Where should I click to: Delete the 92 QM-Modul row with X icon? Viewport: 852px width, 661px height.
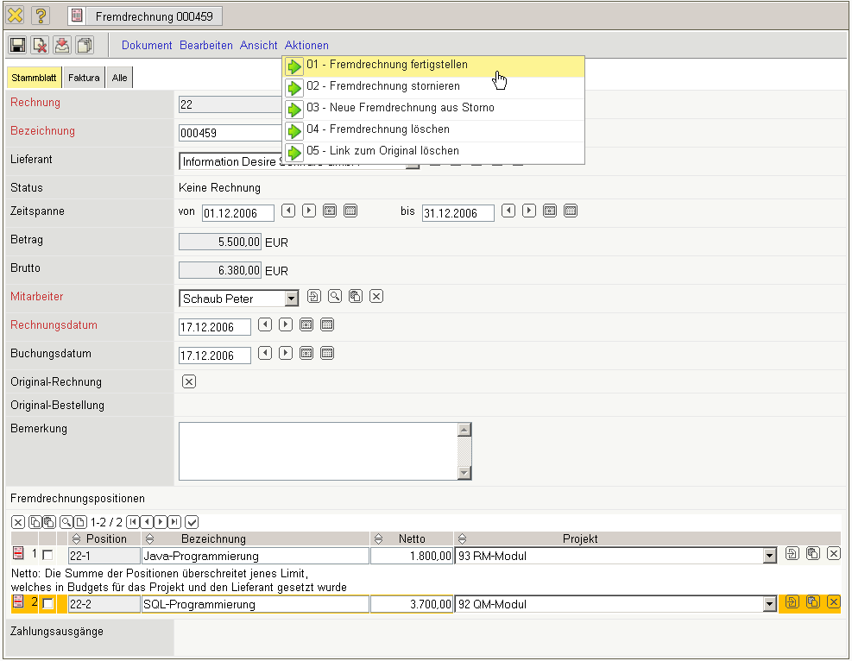(833, 603)
